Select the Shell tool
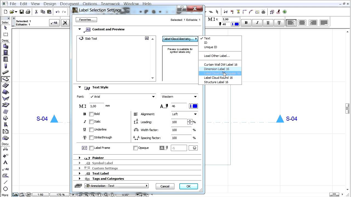 pyautogui.click(x=5, y=99)
